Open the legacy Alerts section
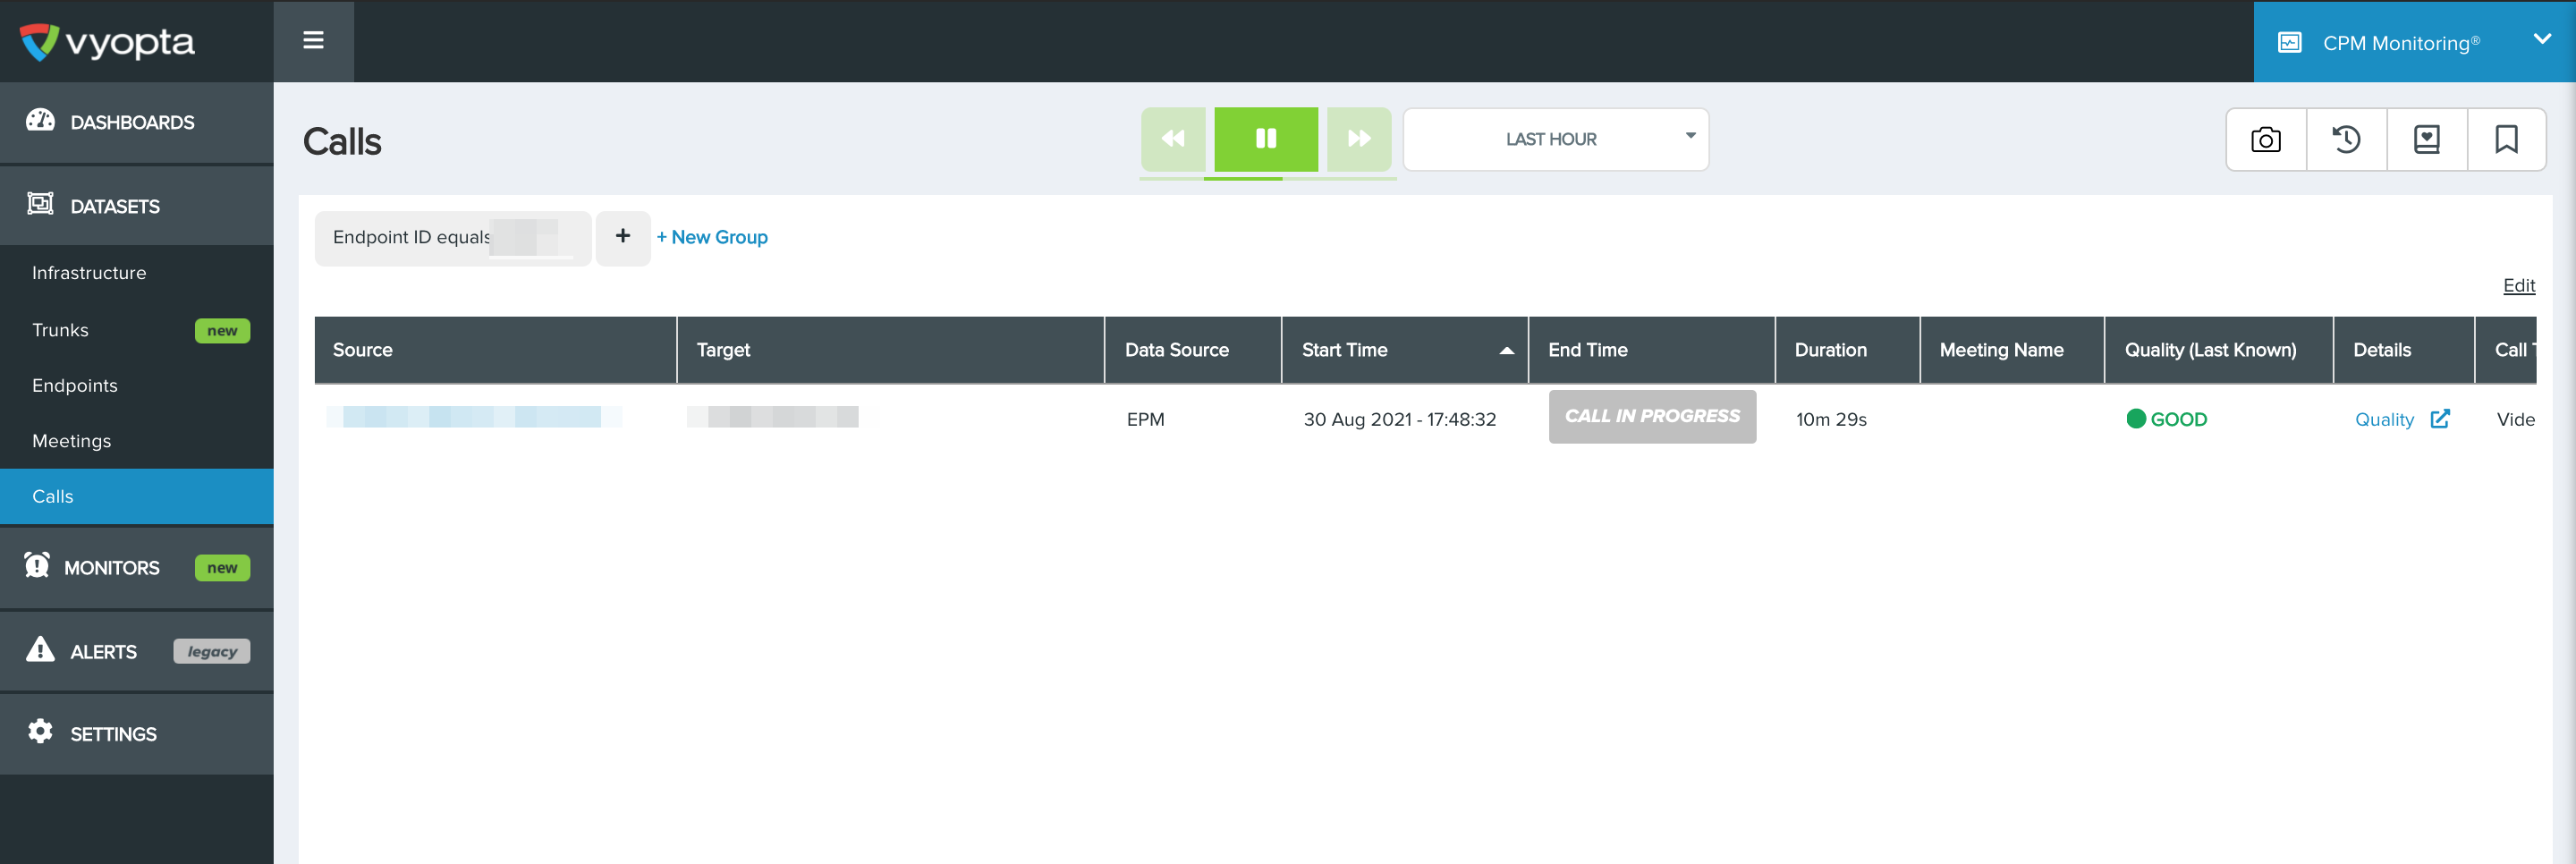Viewport: 2576px width, 864px height. pos(137,651)
